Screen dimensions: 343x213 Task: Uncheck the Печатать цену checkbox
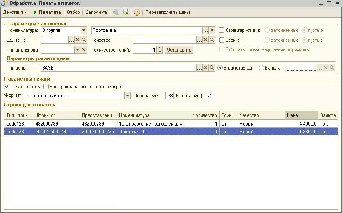pos(7,87)
